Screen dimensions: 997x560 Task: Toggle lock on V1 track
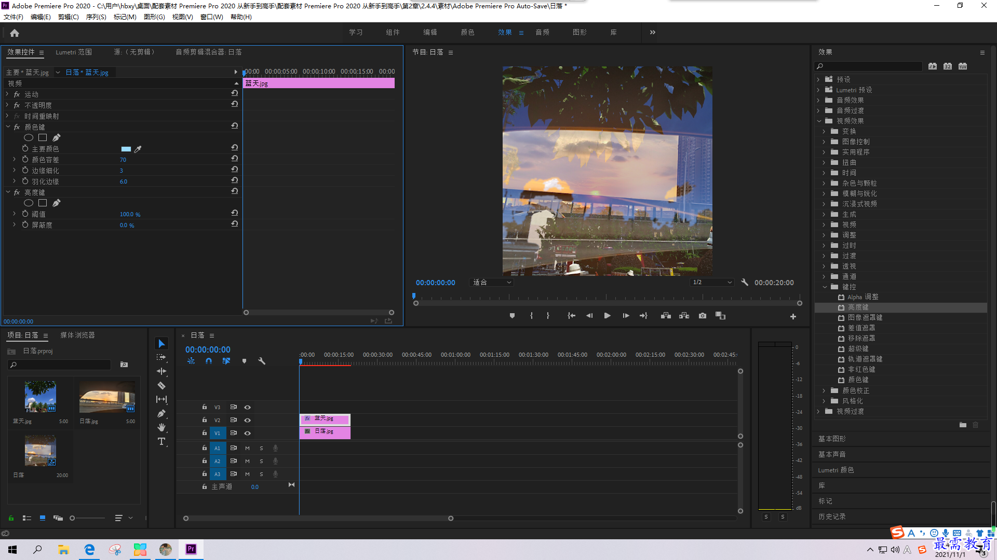(205, 433)
